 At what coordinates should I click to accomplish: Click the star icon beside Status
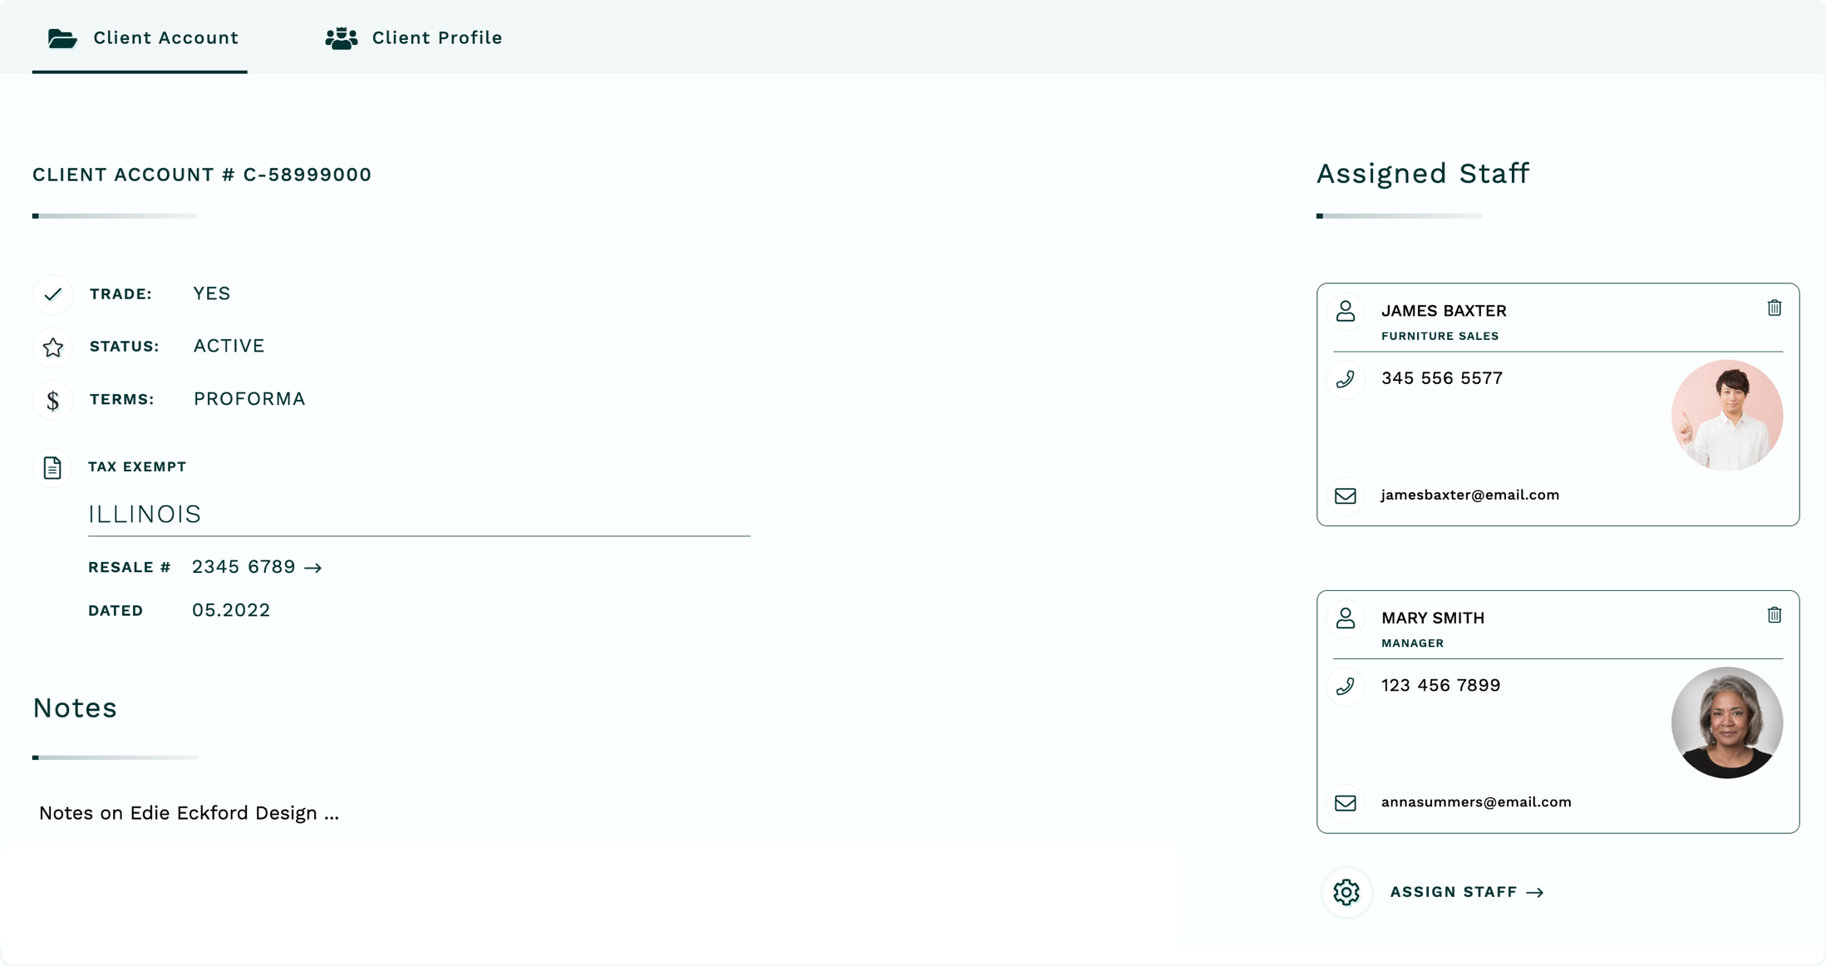53,347
